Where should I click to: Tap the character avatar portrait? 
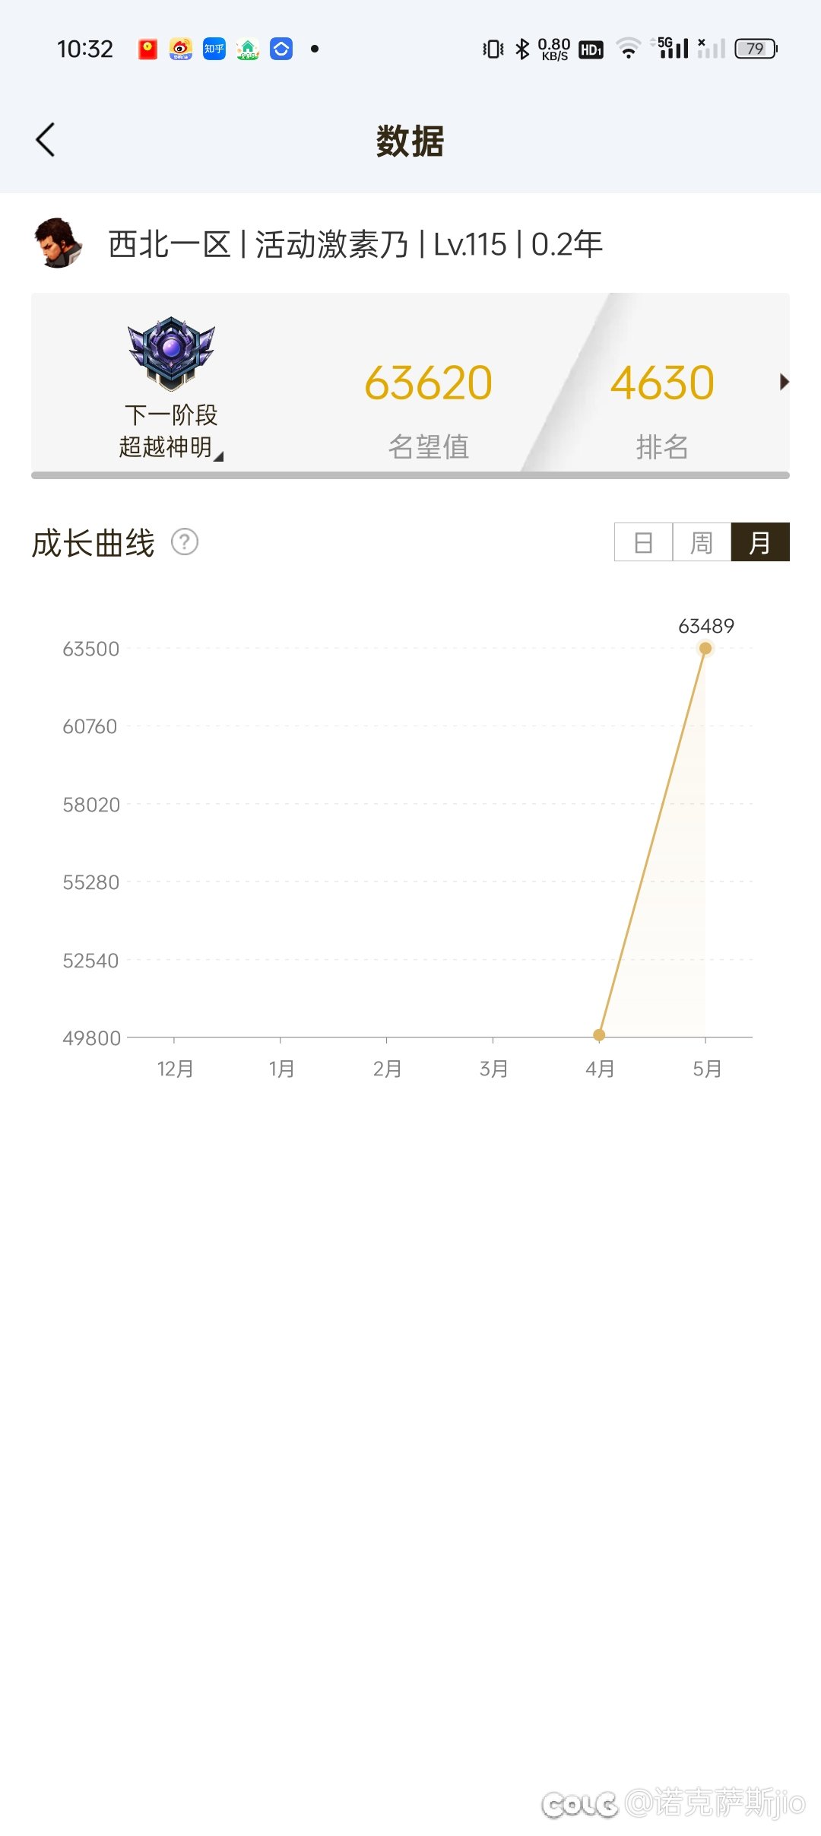(x=58, y=243)
